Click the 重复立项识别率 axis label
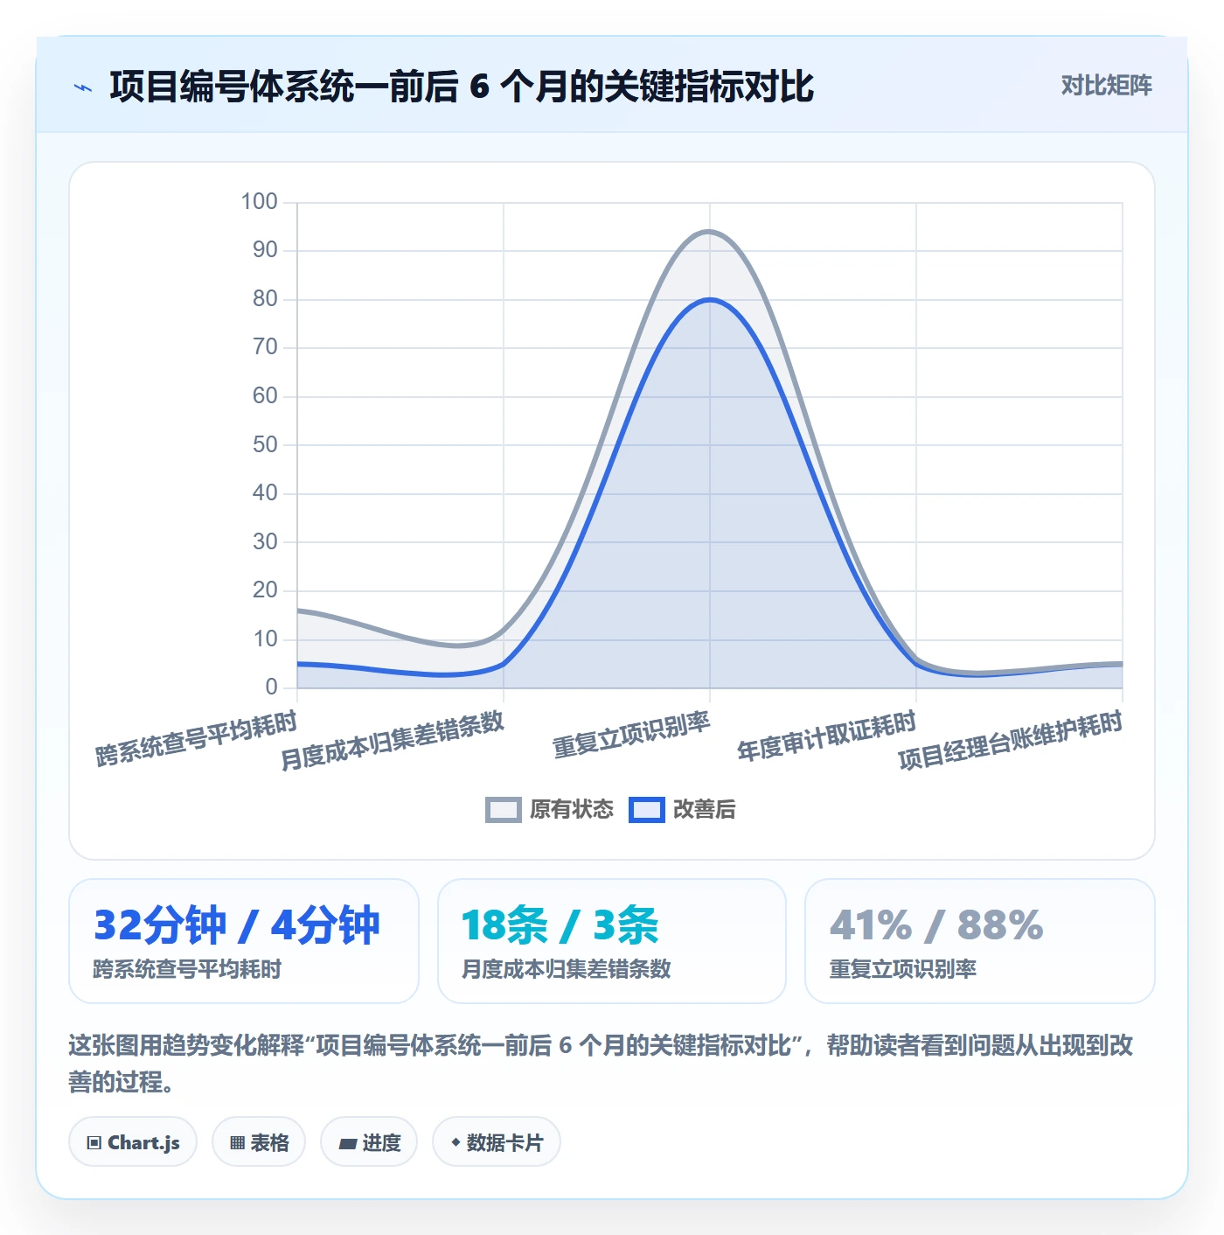 (631, 735)
